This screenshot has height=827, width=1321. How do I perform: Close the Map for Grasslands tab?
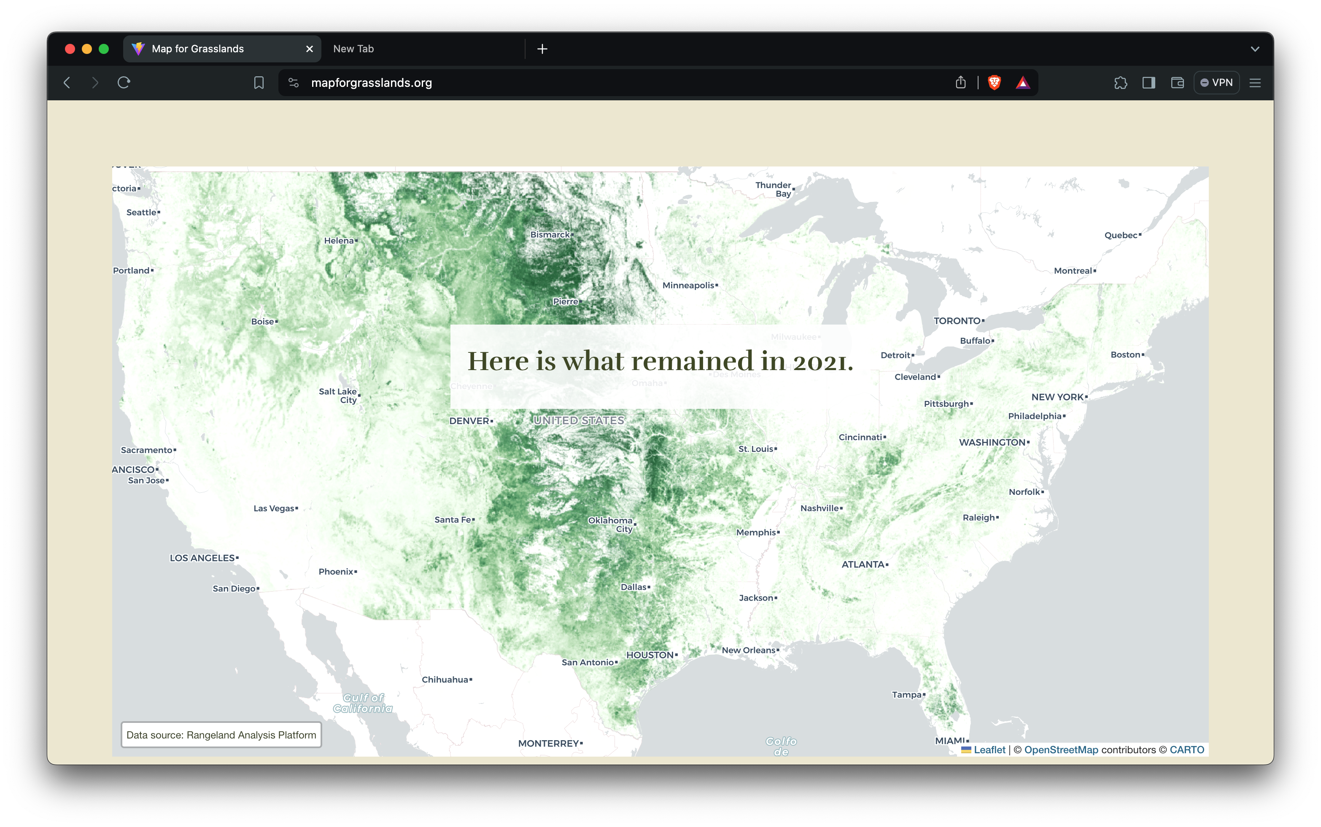coord(309,48)
